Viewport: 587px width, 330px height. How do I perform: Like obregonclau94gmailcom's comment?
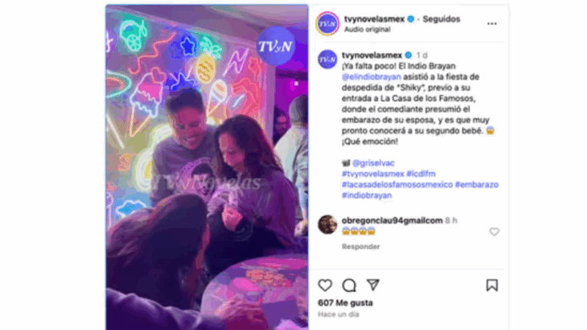494,232
